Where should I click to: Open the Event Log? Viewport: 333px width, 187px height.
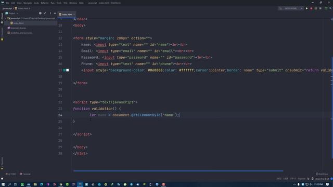click(x=322, y=174)
